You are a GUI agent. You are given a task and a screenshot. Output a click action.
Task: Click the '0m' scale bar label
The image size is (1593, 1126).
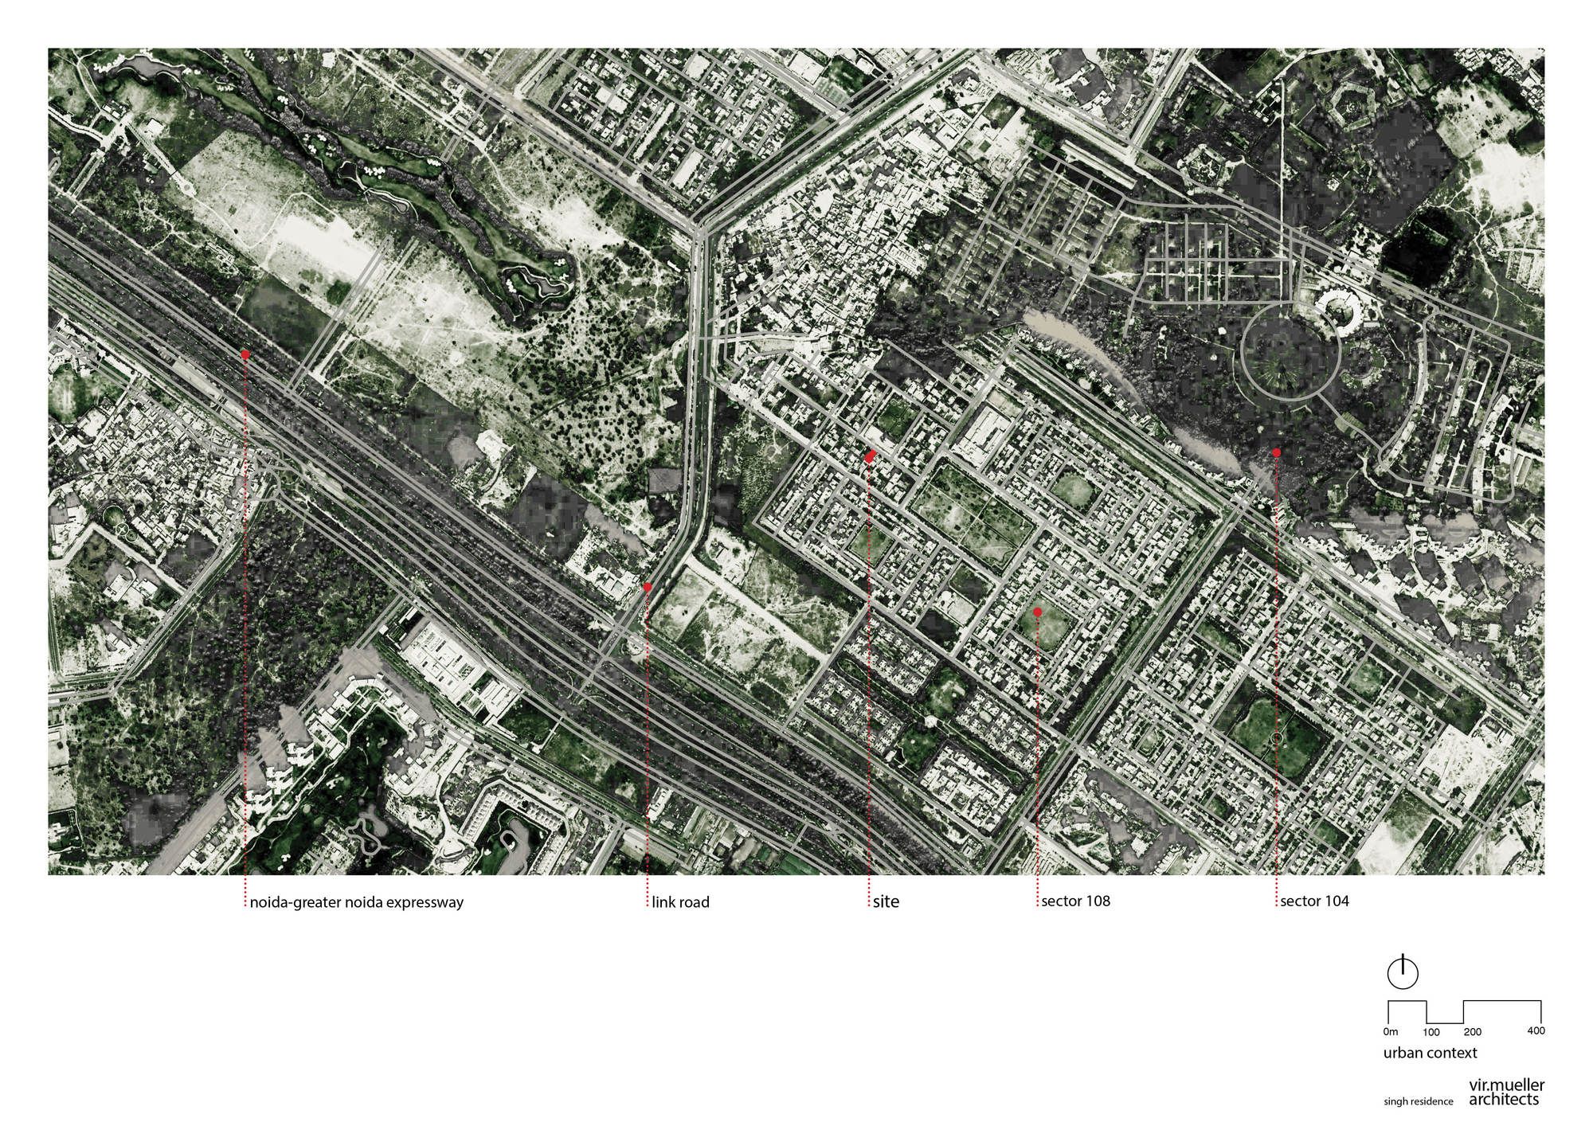(1390, 1031)
